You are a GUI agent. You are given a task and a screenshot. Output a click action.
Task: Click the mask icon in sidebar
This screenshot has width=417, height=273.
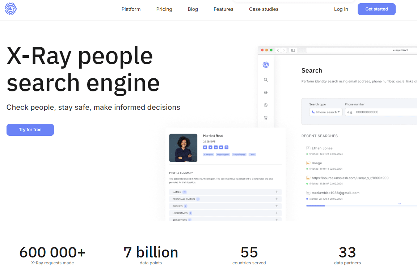[266, 92]
